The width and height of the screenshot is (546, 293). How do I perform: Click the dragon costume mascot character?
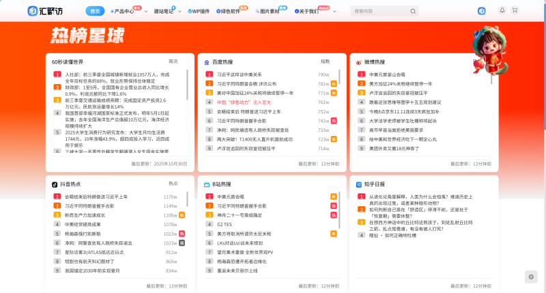pos(491,51)
